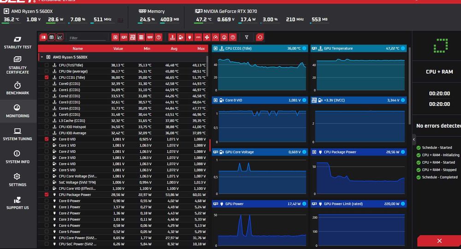Toggle memory sensors filter icon

tap(150, 37)
